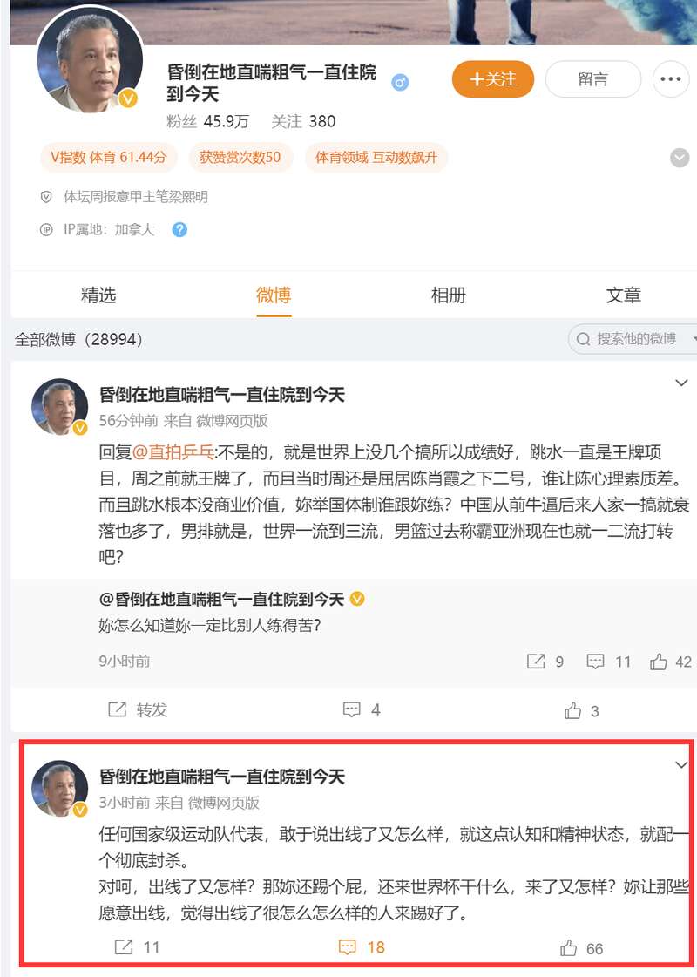The width and height of the screenshot is (697, 977).
Task: Click the 搜索他的微博 search field
Action: 633,339
